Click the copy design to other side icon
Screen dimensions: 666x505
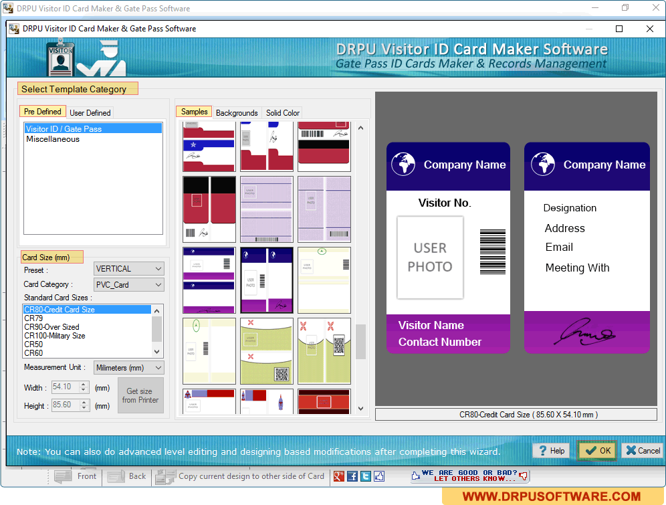[166, 476]
